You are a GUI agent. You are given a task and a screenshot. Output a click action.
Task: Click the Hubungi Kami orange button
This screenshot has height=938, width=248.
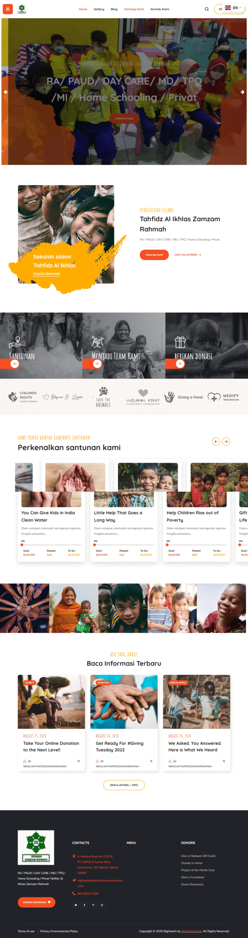pyautogui.click(x=154, y=255)
